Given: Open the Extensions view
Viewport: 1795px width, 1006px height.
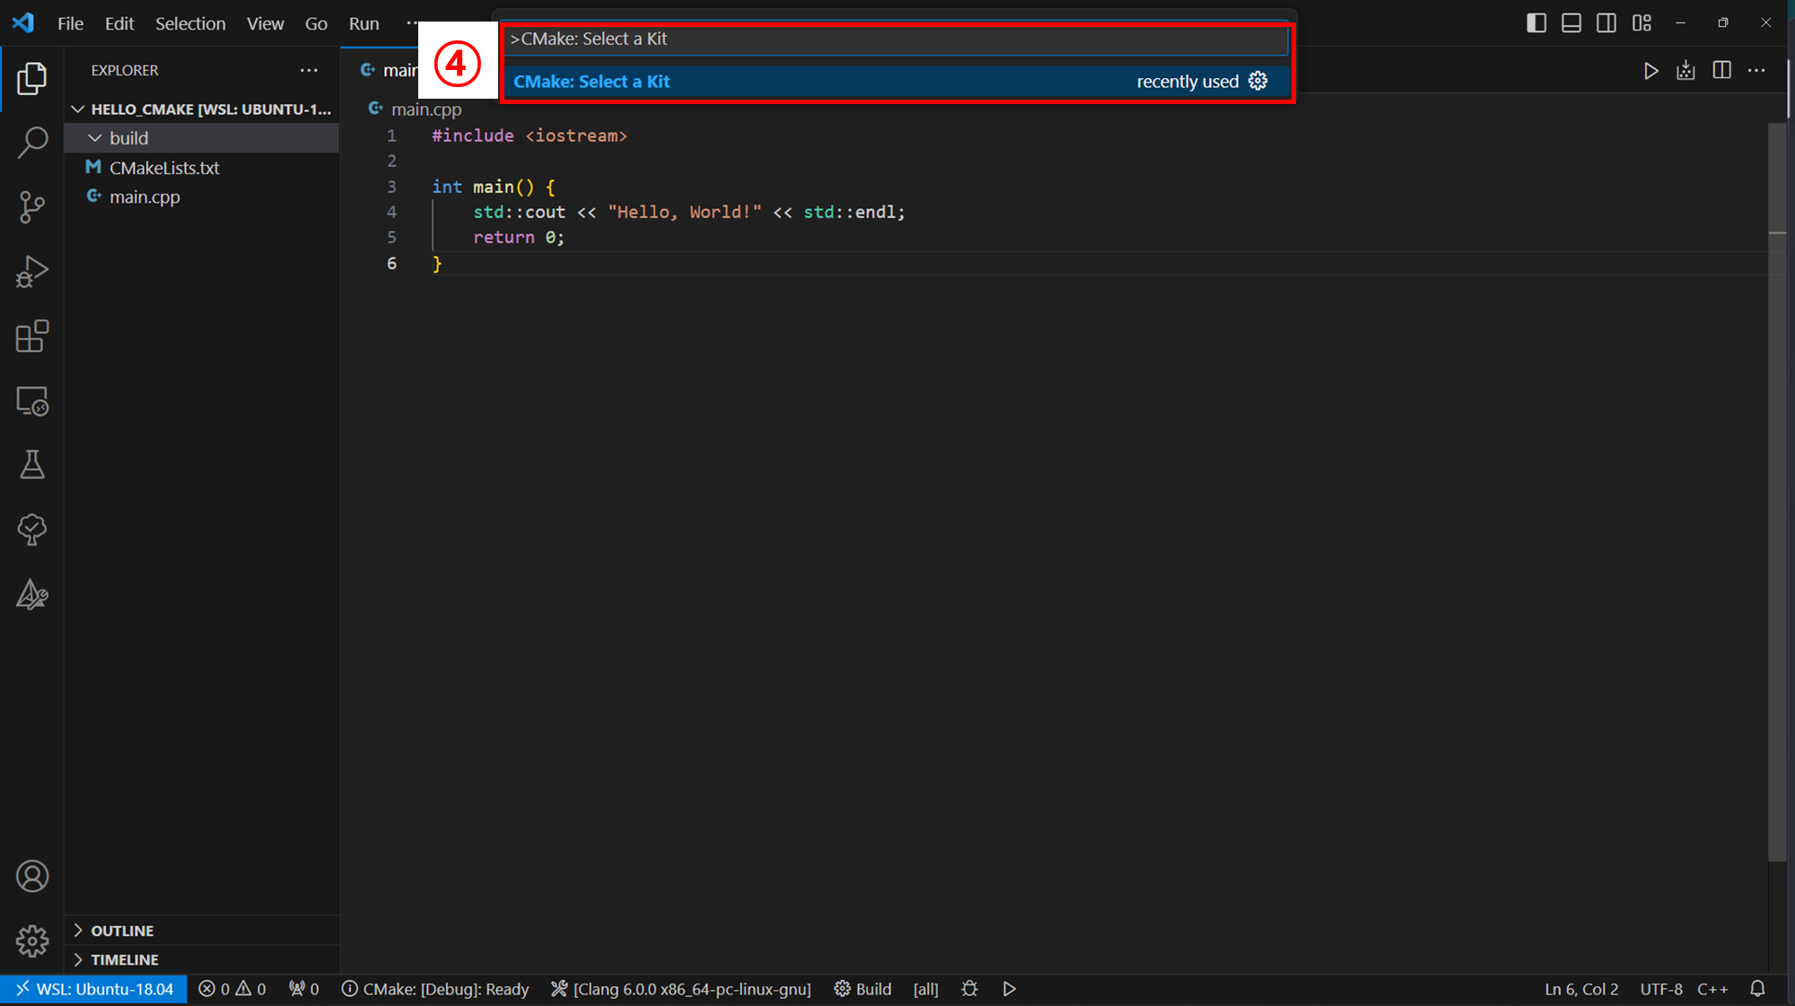Looking at the screenshot, I should click(32, 336).
